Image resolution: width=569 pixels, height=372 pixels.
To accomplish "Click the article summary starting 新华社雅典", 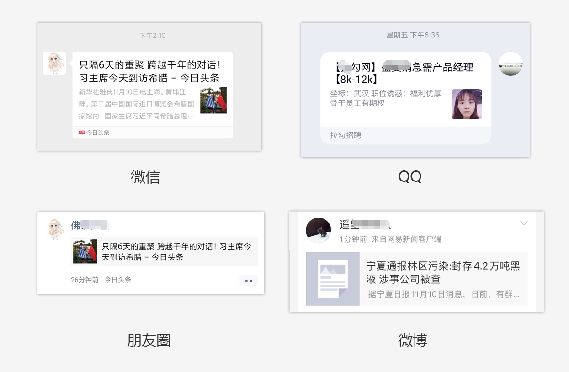I will coord(137,104).
